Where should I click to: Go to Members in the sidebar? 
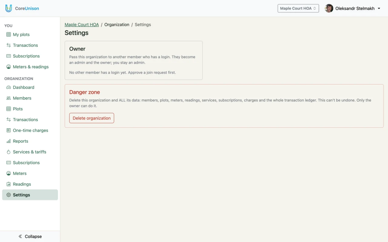30,98
